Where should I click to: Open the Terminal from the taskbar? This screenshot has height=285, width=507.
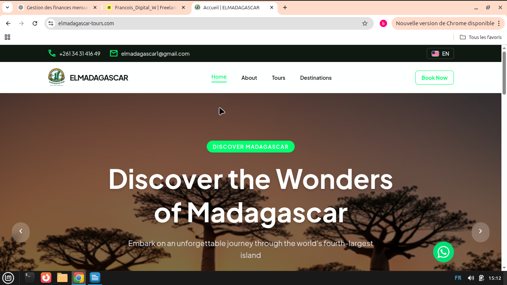(x=30, y=278)
